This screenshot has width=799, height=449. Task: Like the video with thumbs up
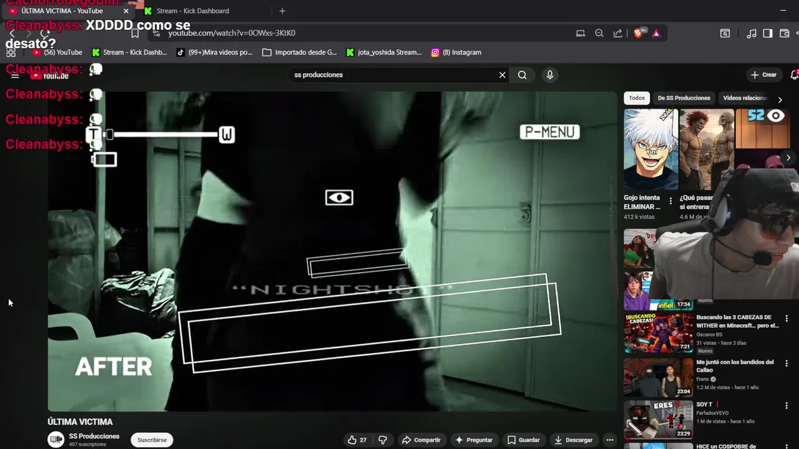pos(357,440)
